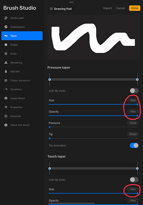Click the Pressure taper Opacity slider track
The width and height of the screenshot is (143, 205).
click(x=93, y=116)
